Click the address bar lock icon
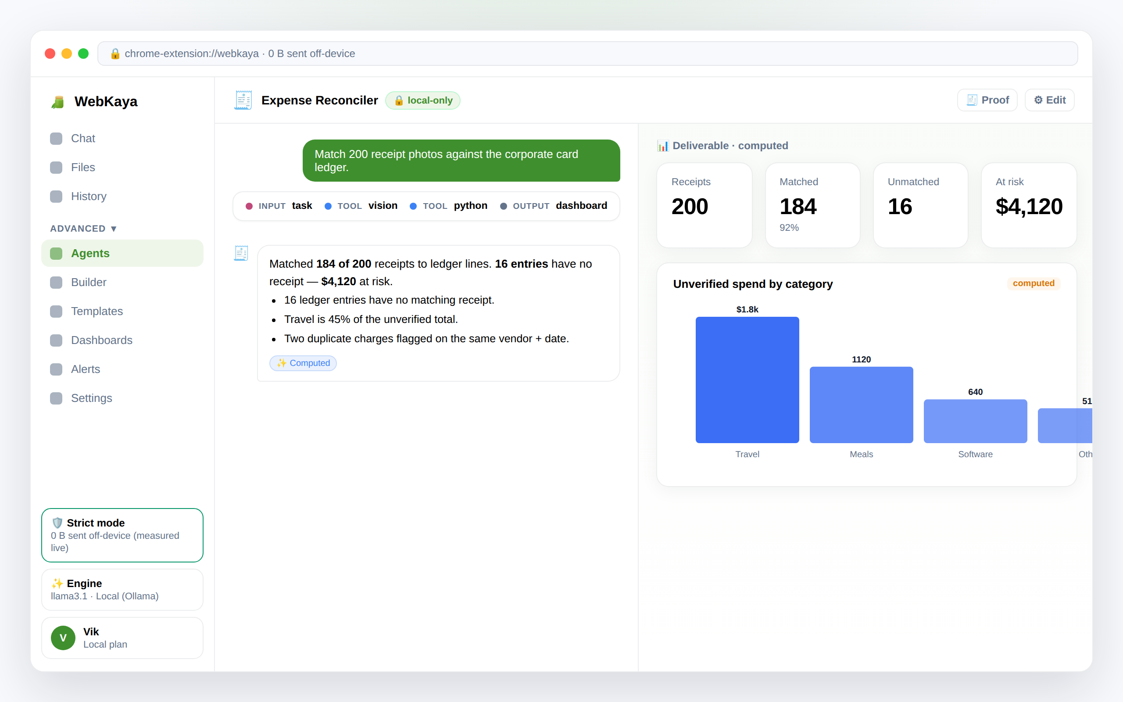 pyautogui.click(x=115, y=54)
